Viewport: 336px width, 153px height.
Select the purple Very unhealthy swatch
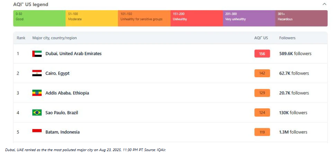click(x=249, y=18)
